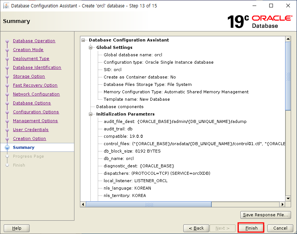The height and width of the screenshot is (234, 297).
Task: Go to the Database Operation step
Action: coord(34,41)
